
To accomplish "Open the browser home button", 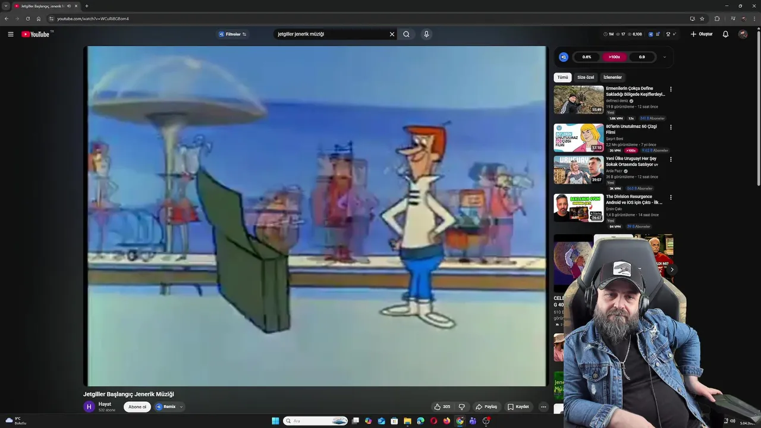I will coord(39,18).
